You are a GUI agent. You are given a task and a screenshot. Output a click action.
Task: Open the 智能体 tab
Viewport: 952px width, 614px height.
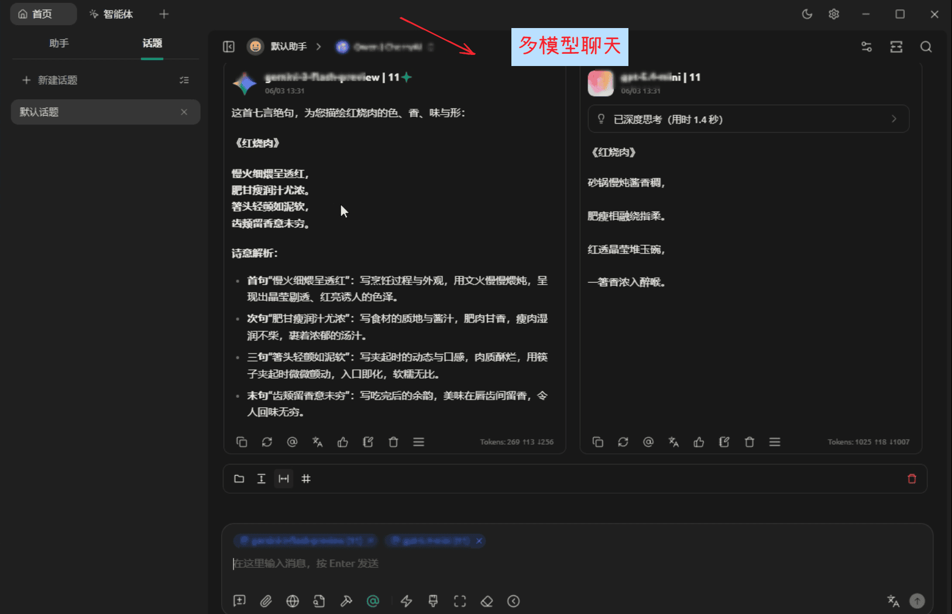click(x=112, y=14)
